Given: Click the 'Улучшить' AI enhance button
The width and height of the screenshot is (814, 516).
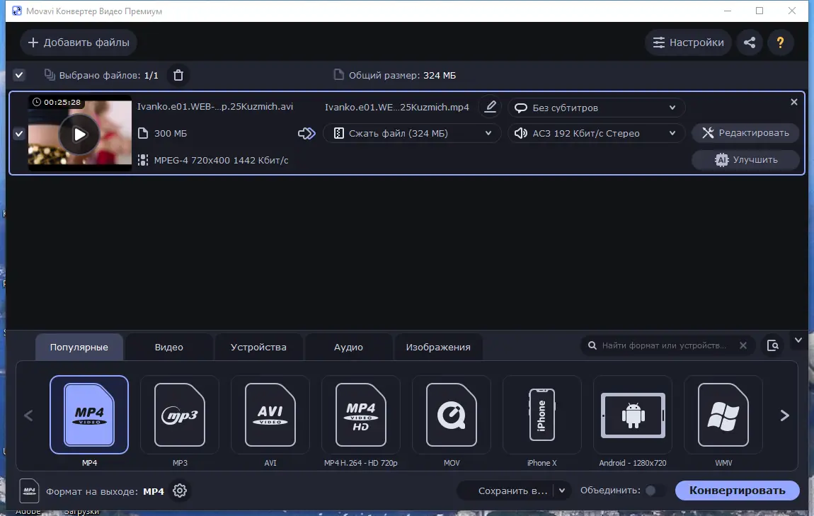Looking at the screenshot, I should 745,160.
